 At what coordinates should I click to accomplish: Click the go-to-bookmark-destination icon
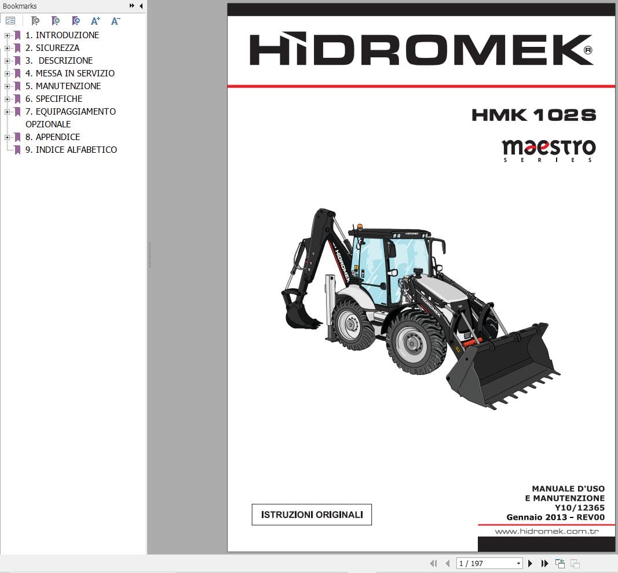point(76,21)
